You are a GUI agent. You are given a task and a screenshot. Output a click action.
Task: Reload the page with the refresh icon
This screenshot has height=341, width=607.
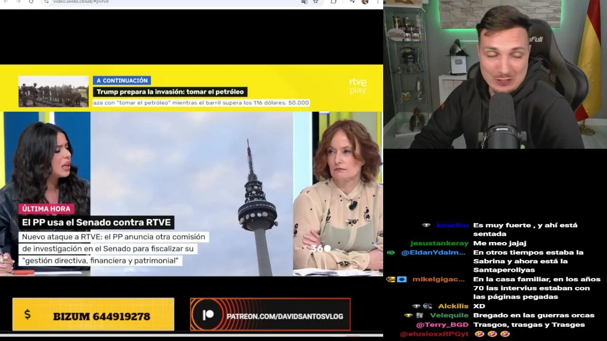tap(31, 1)
